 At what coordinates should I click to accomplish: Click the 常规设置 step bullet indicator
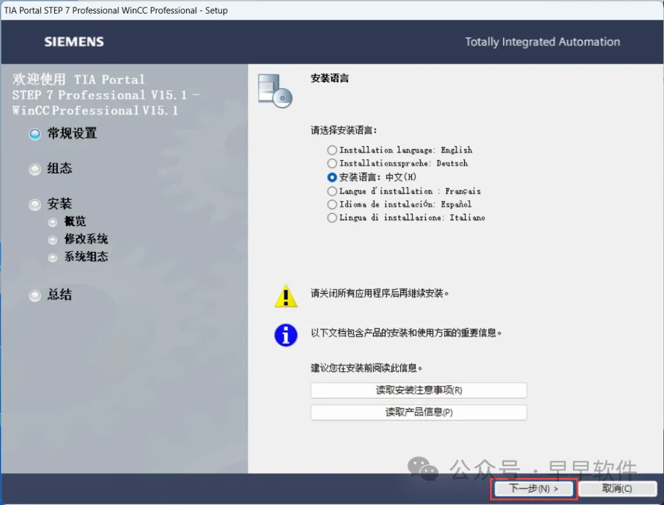tap(34, 134)
